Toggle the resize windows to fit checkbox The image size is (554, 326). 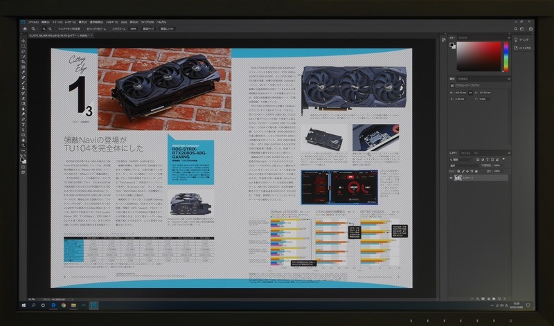[56, 29]
